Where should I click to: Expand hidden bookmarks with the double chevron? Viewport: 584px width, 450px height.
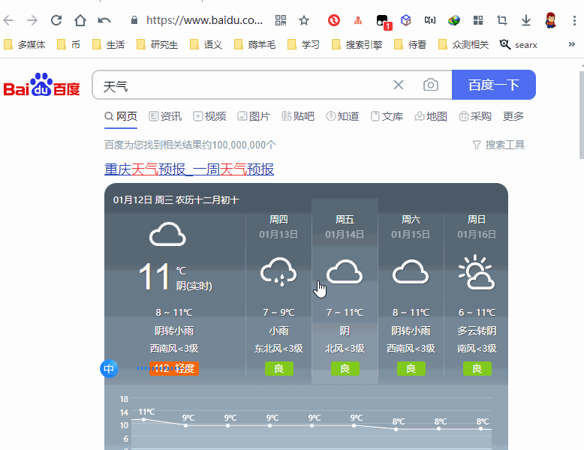[572, 45]
